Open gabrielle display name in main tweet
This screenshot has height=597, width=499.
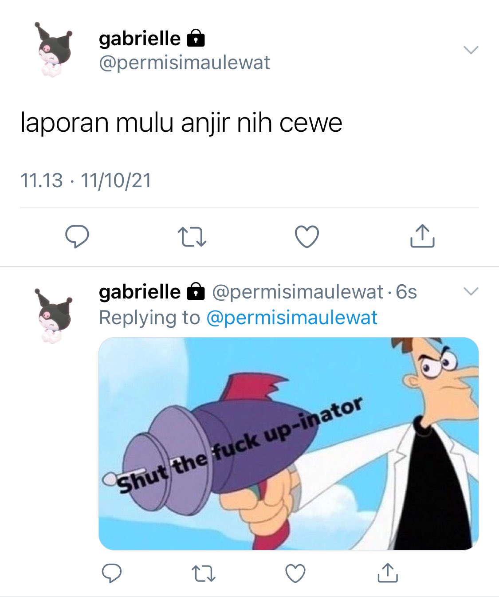click(x=140, y=39)
